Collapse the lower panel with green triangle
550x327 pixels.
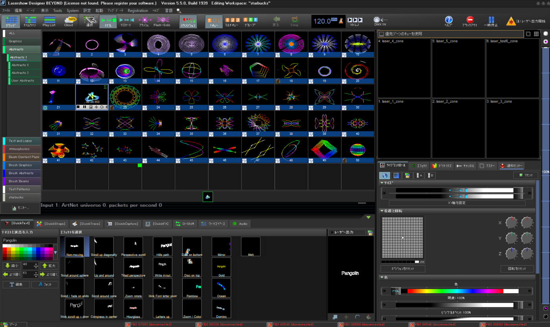[x=368, y=217]
